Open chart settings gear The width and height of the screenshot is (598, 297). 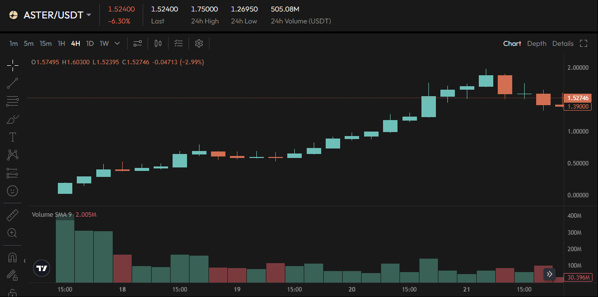pyautogui.click(x=199, y=43)
